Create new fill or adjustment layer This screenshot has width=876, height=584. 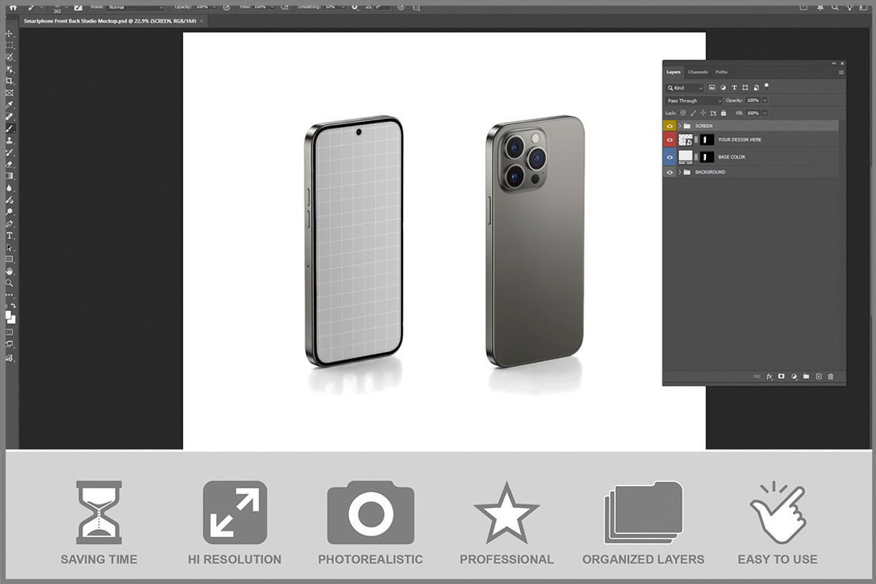point(794,377)
